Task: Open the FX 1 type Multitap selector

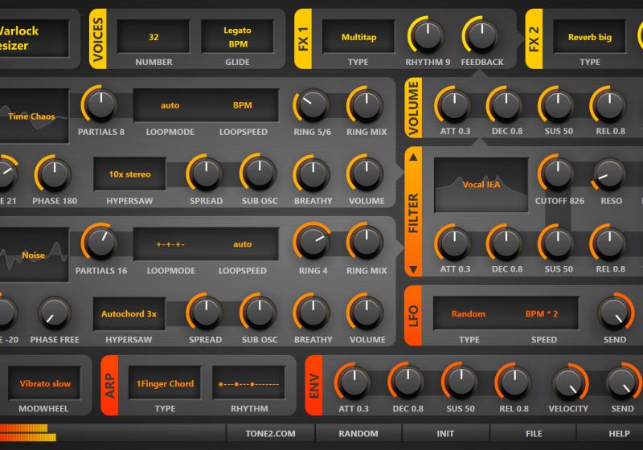Action: coord(358,37)
